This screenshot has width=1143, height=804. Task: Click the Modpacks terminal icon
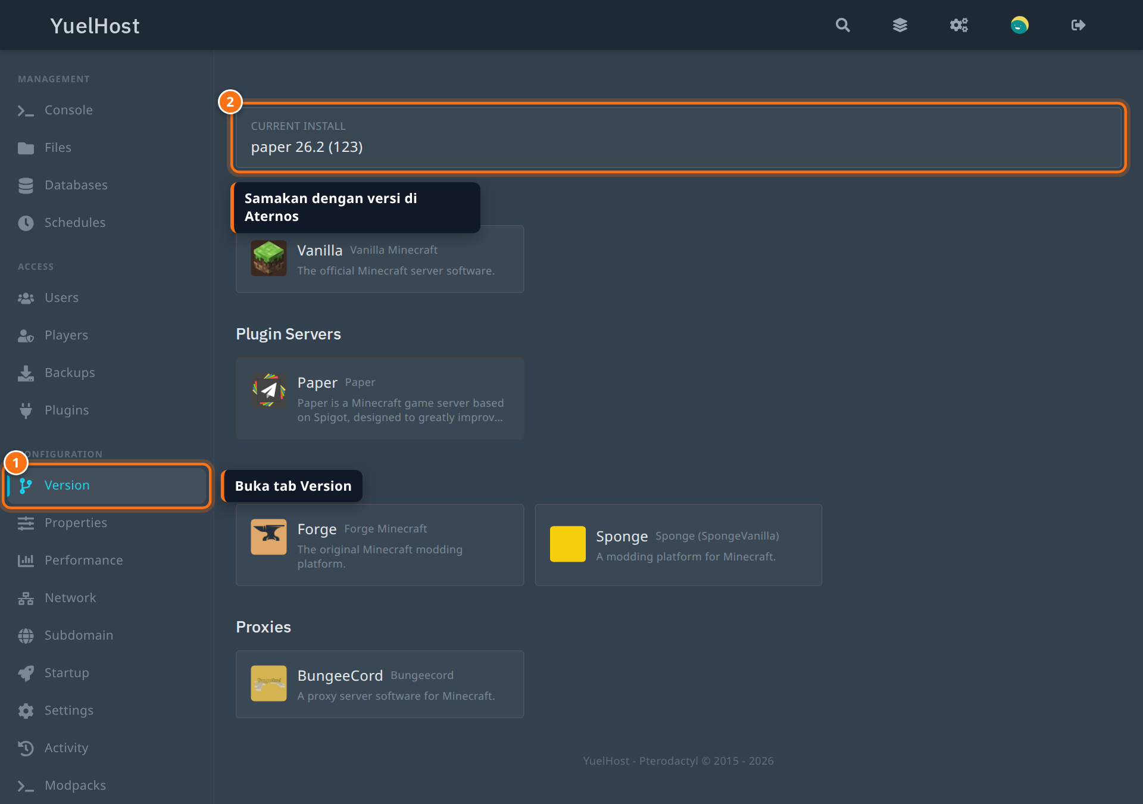pyautogui.click(x=26, y=786)
